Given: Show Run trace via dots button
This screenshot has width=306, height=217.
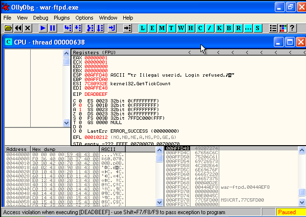Looking at the screenshot, I should [x=248, y=28].
